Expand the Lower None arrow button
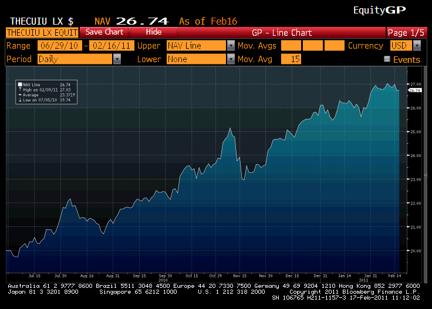 (231, 59)
